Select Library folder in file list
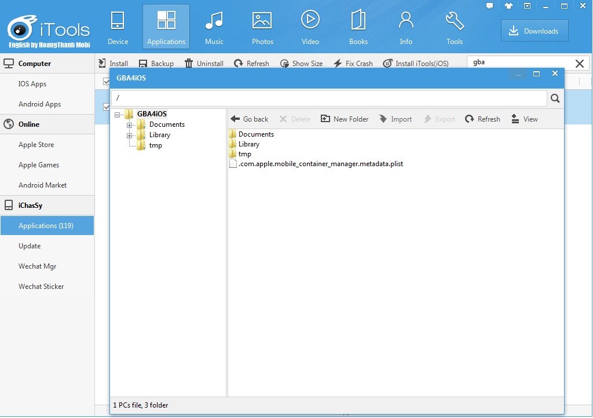This screenshot has height=418, width=593. [x=244, y=144]
